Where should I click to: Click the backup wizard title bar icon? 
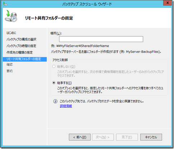pyautogui.click(x=5, y=4)
